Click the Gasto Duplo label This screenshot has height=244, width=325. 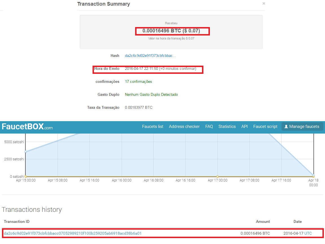tap(108, 95)
